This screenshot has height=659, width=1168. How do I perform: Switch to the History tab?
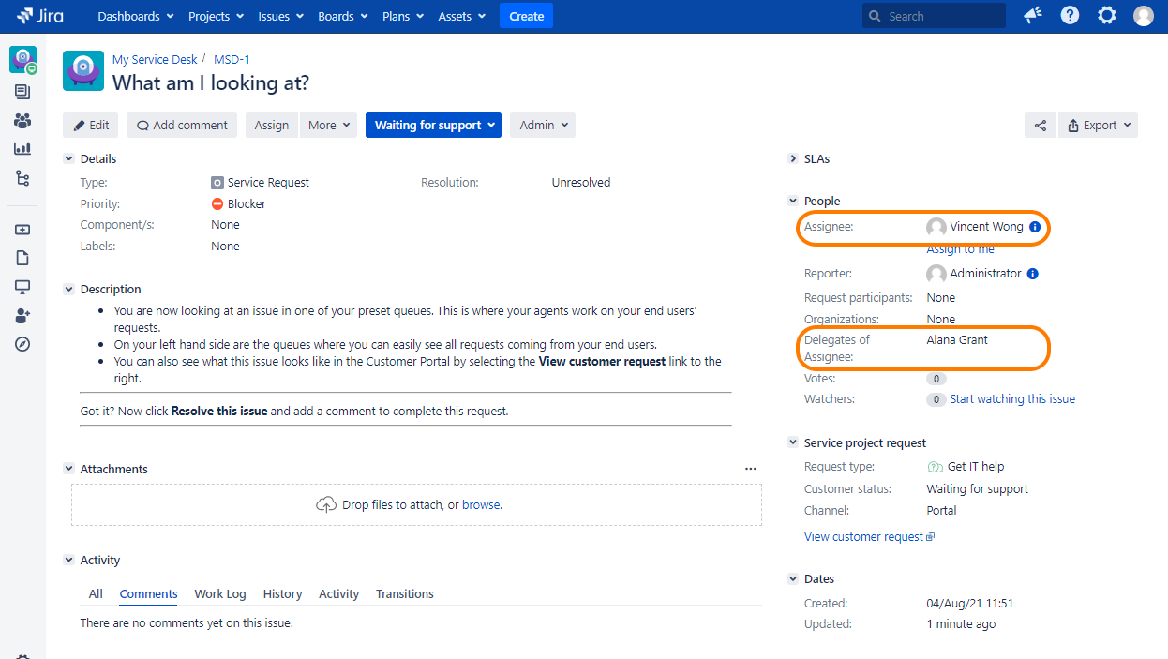point(282,594)
